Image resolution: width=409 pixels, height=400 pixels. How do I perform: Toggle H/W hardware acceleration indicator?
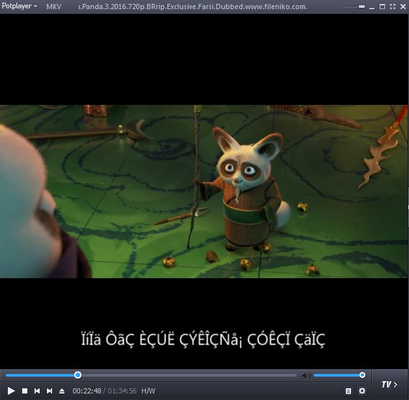pos(148,391)
